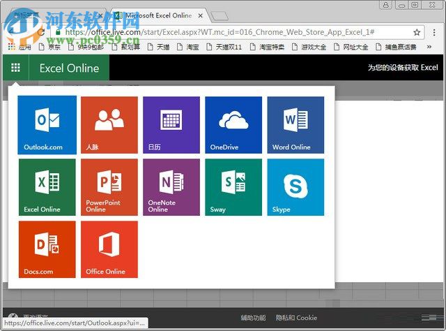Click the browser reload button

[41, 32]
